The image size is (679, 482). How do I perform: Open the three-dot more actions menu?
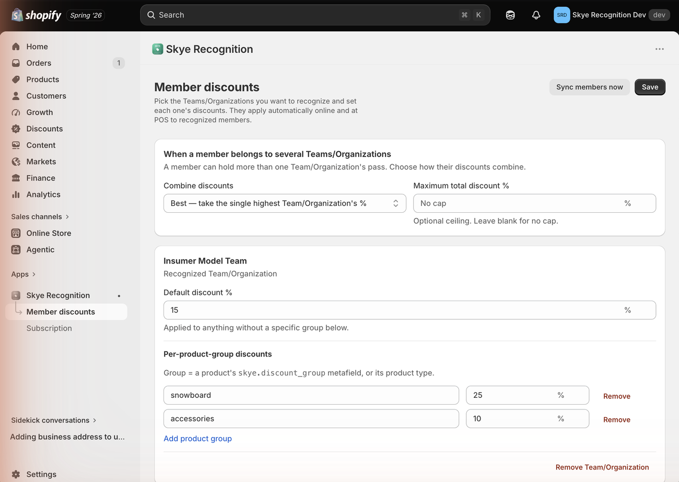[x=660, y=49]
